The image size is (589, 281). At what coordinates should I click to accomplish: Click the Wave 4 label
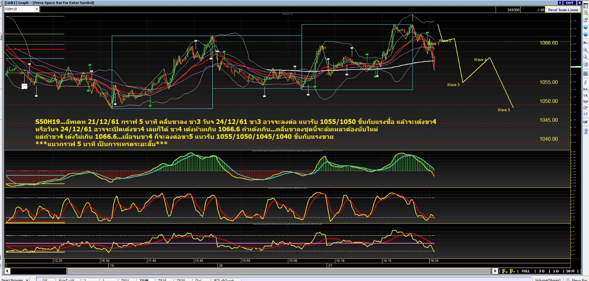(480, 60)
